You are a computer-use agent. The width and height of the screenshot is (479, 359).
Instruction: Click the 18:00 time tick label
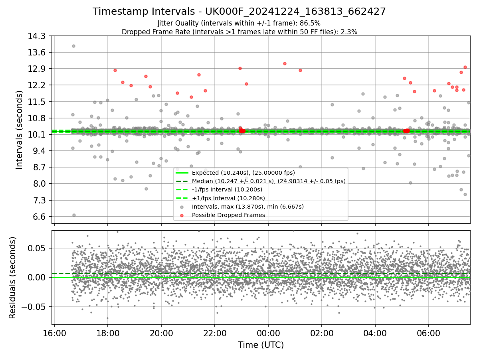tap(108, 333)
